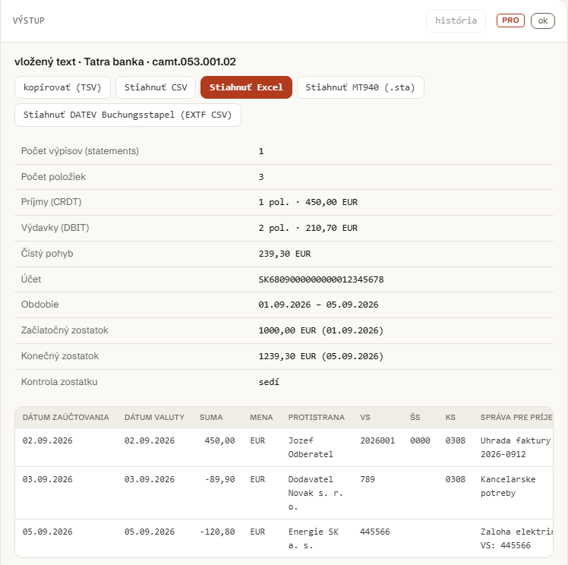Viewport: 568px width, 565px height.
Task: Select KS value 0308 in Dodavatel Novak row
Action: click(455, 479)
